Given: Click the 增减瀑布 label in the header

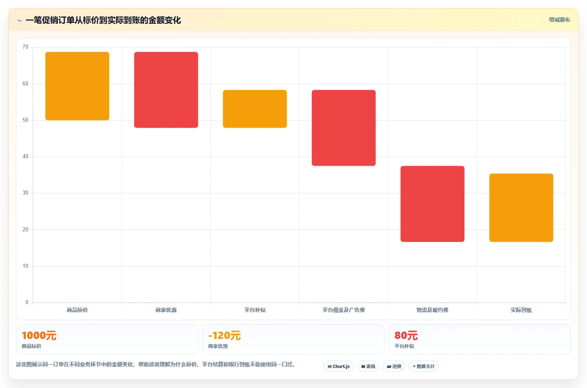Looking at the screenshot, I should (559, 20).
